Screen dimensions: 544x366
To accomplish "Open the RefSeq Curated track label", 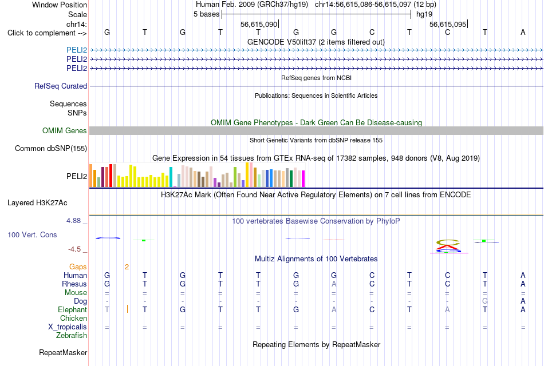I will coord(61,86).
